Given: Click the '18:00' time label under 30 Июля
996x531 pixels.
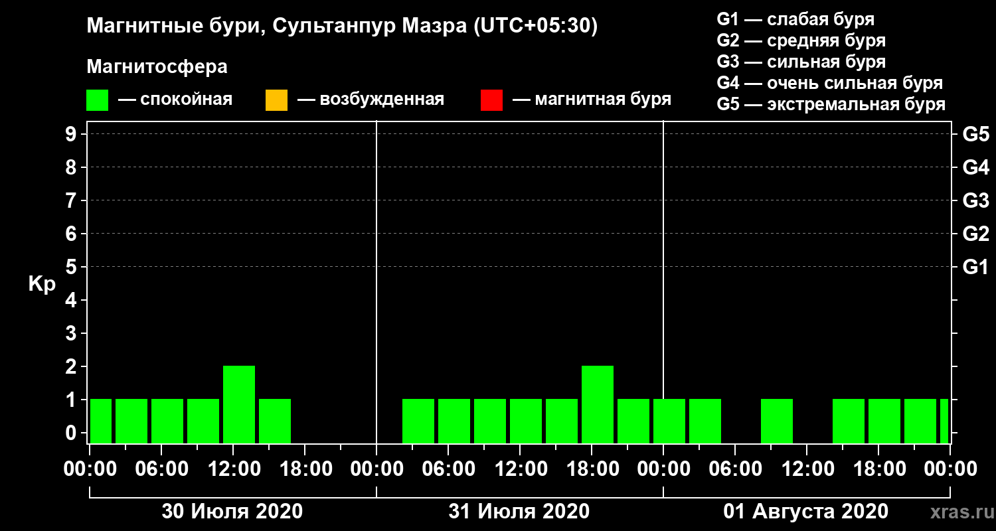Looking at the screenshot, I should pos(305,469).
